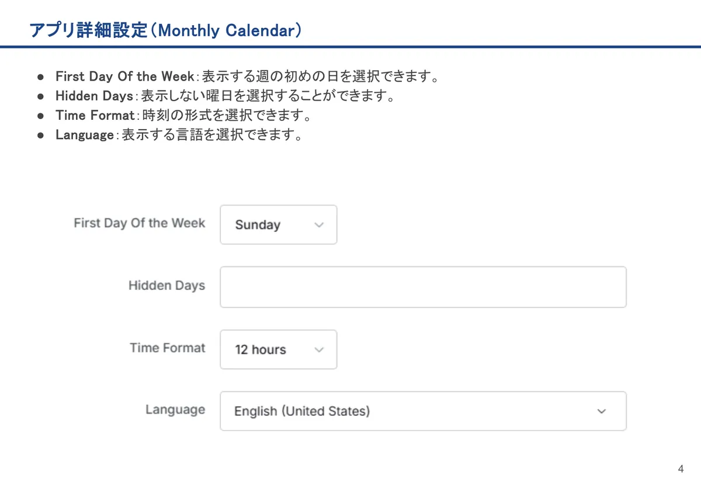Click the 'Language' form label
Viewport: 701px width, 496px height.
(x=175, y=410)
